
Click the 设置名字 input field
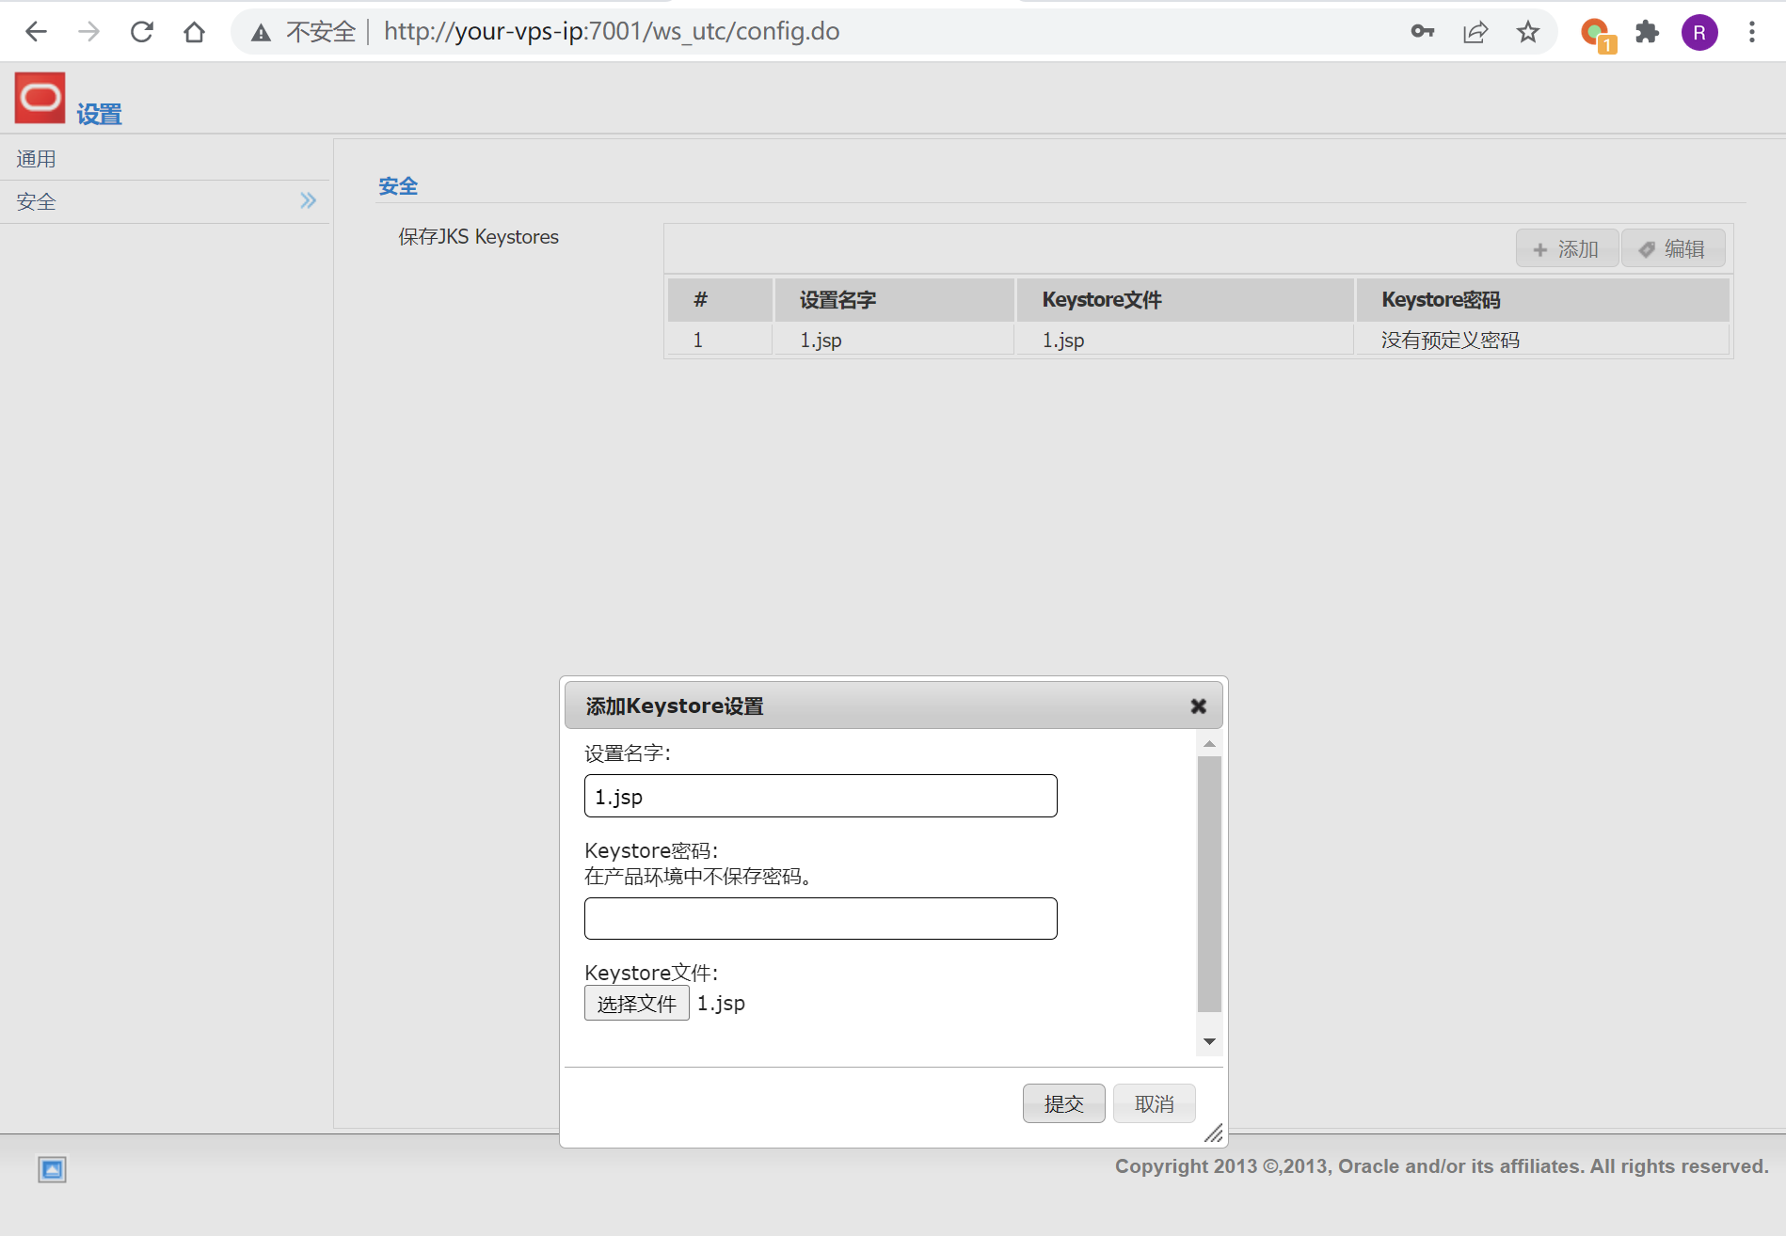click(820, 797)
